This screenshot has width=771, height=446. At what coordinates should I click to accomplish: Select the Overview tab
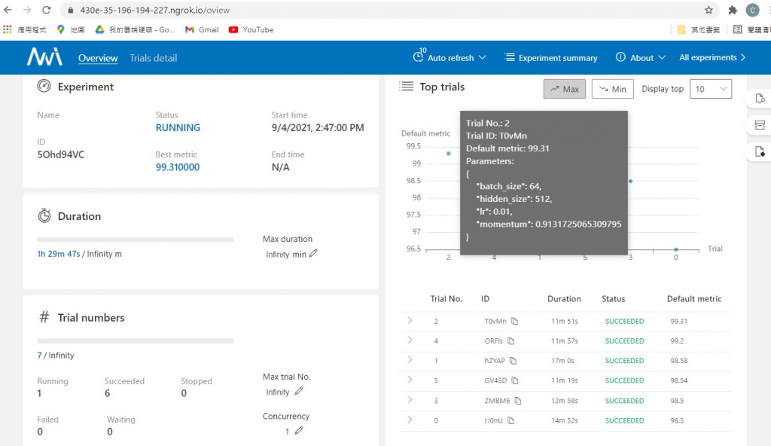coord(98,58)
